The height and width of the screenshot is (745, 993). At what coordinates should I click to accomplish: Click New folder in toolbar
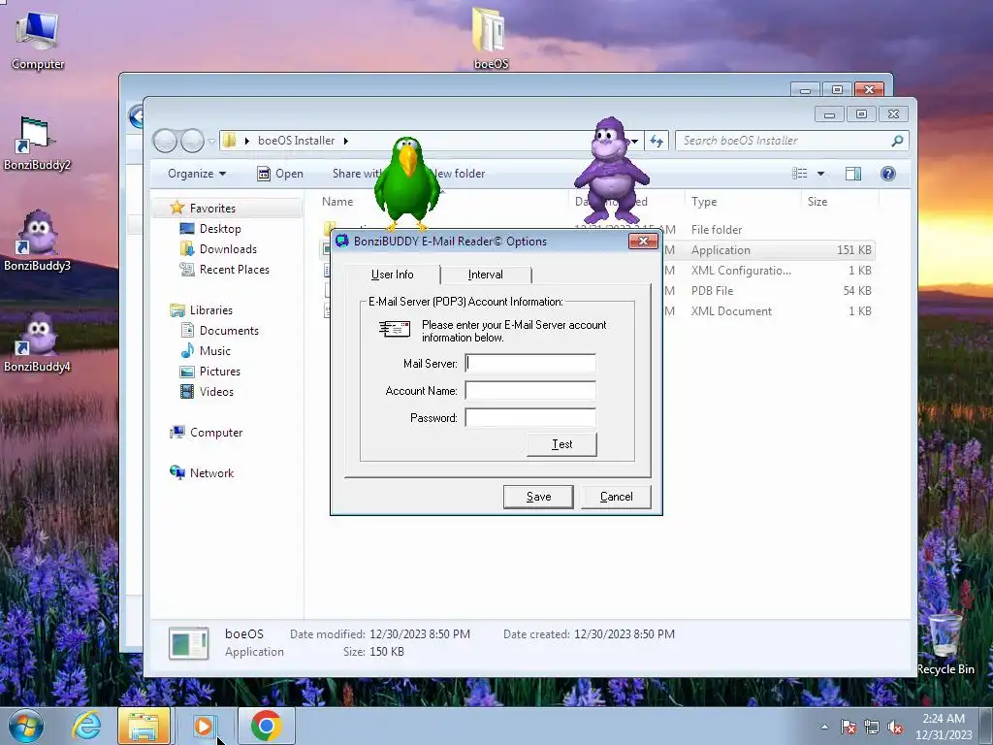tap(460, 174)
